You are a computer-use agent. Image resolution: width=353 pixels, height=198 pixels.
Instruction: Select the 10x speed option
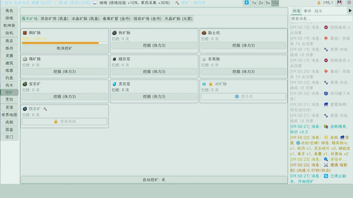pos(275,3)
